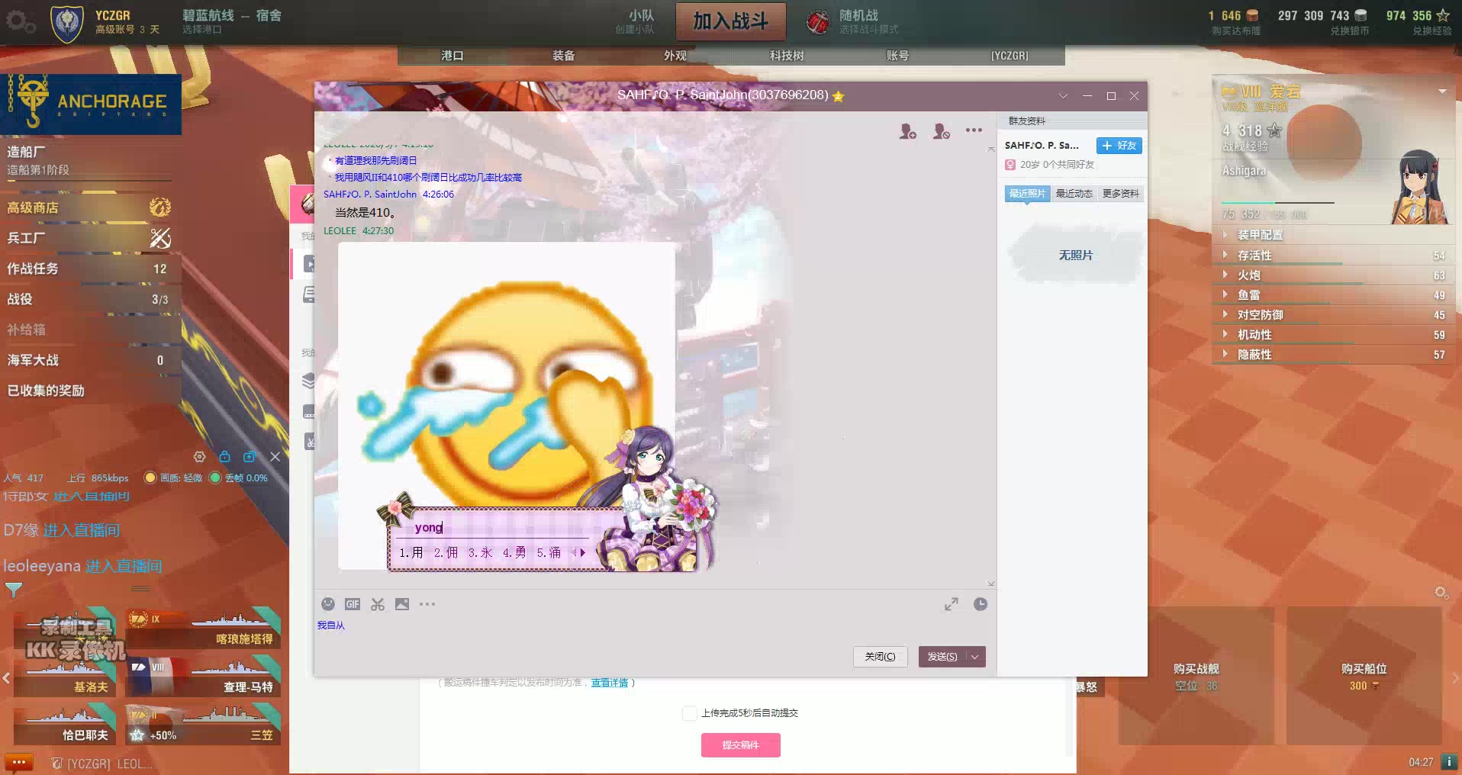Click the info icon at bottom right
The image size is (1462, 775).
point(1448,761)
